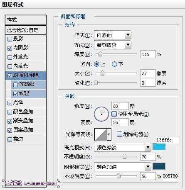The width and height of the screenshot is (185, 190).
Task: Expand the 光泽等高线 contour picker arrow
Action: pyautogui.click(x=109, y=134)
